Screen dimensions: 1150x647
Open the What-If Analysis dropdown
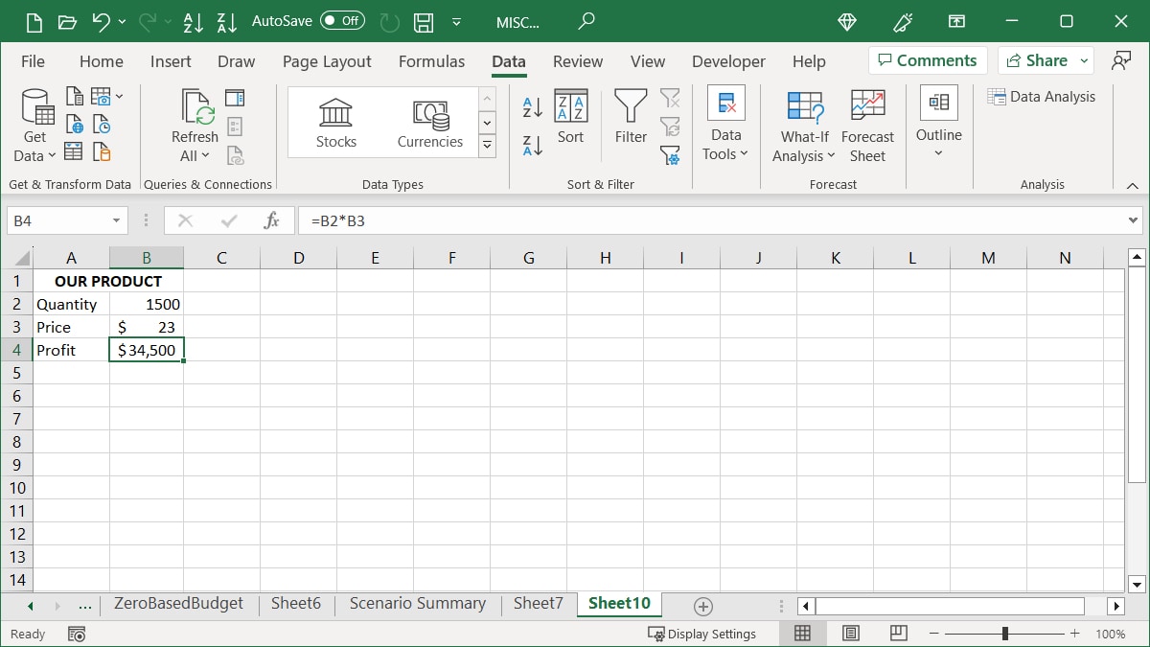tap(803, 125)
